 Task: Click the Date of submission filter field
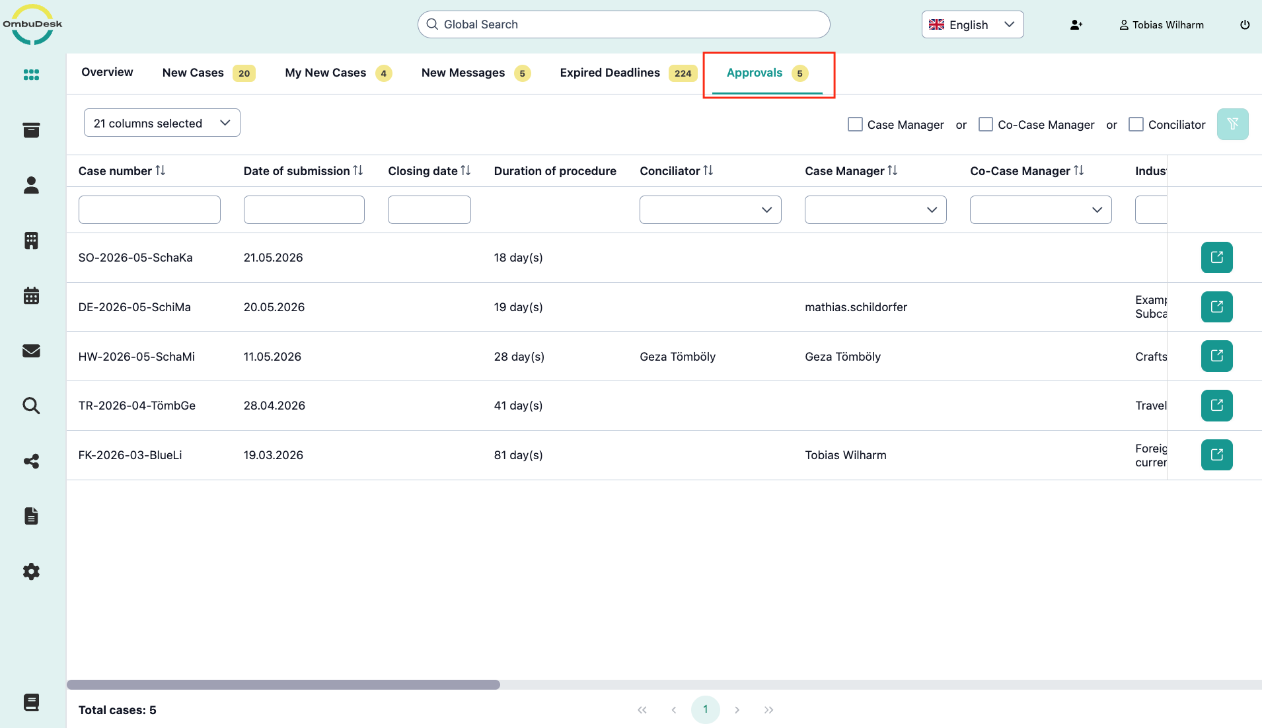point(304,209)
